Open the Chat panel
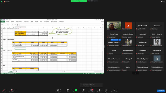Viewport: 166px width, 93px height. point(68,90)
